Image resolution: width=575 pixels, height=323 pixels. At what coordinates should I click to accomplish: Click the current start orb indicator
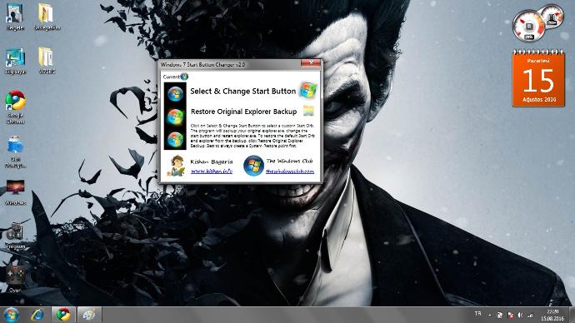coord(184,77)
